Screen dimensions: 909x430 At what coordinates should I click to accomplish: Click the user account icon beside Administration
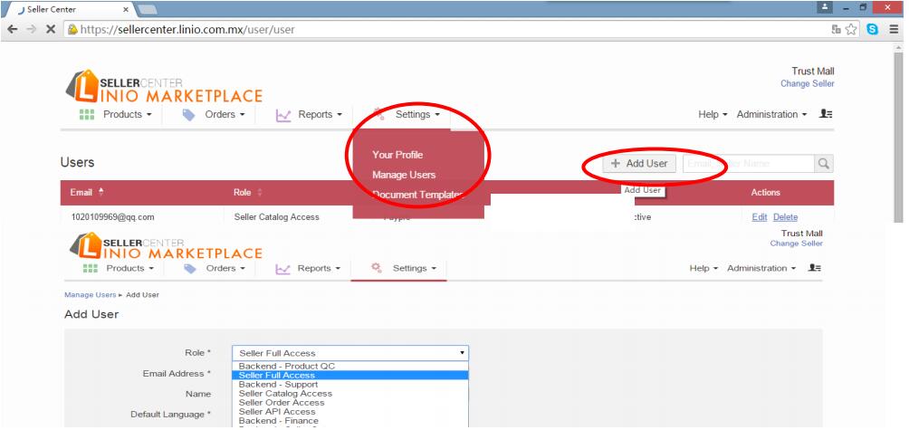[826, 114]
